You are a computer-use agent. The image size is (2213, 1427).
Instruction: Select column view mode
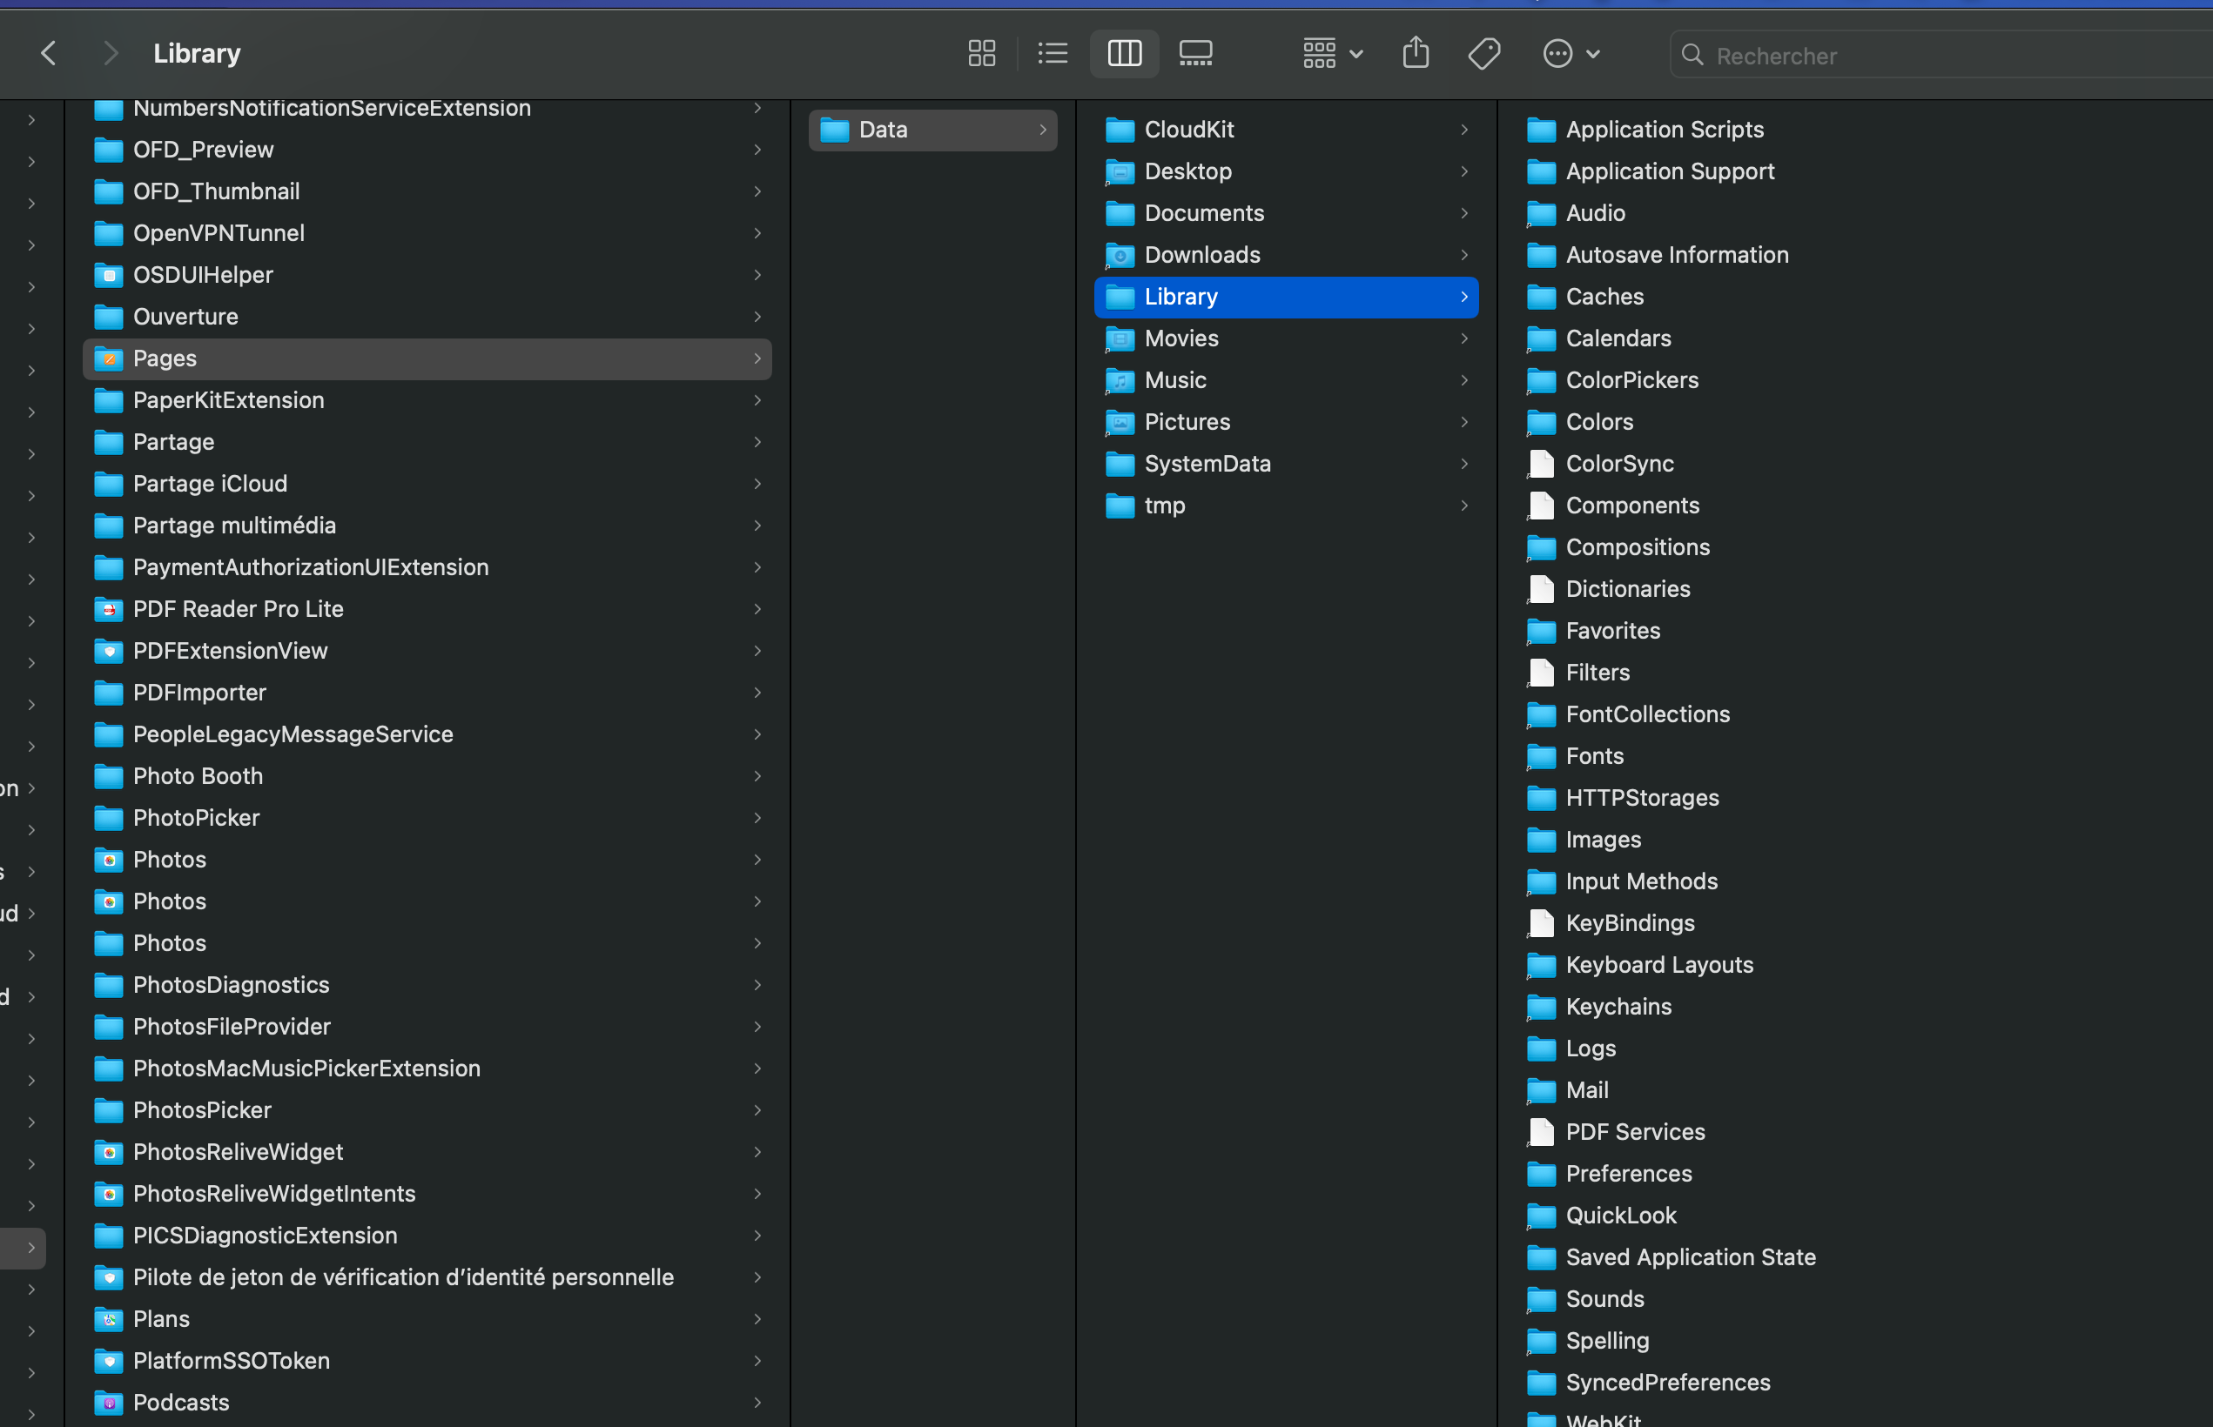pos(1124,54)
